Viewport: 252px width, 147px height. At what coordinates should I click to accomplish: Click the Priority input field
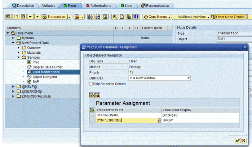tap(131, 72)
